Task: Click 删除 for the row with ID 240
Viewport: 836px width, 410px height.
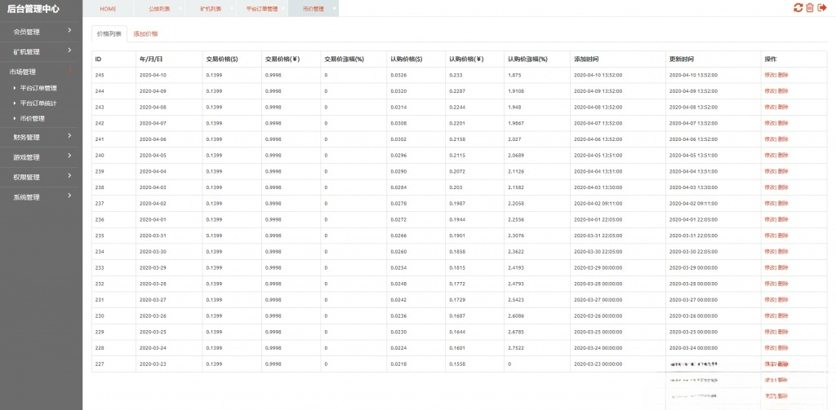Action: 783,155
